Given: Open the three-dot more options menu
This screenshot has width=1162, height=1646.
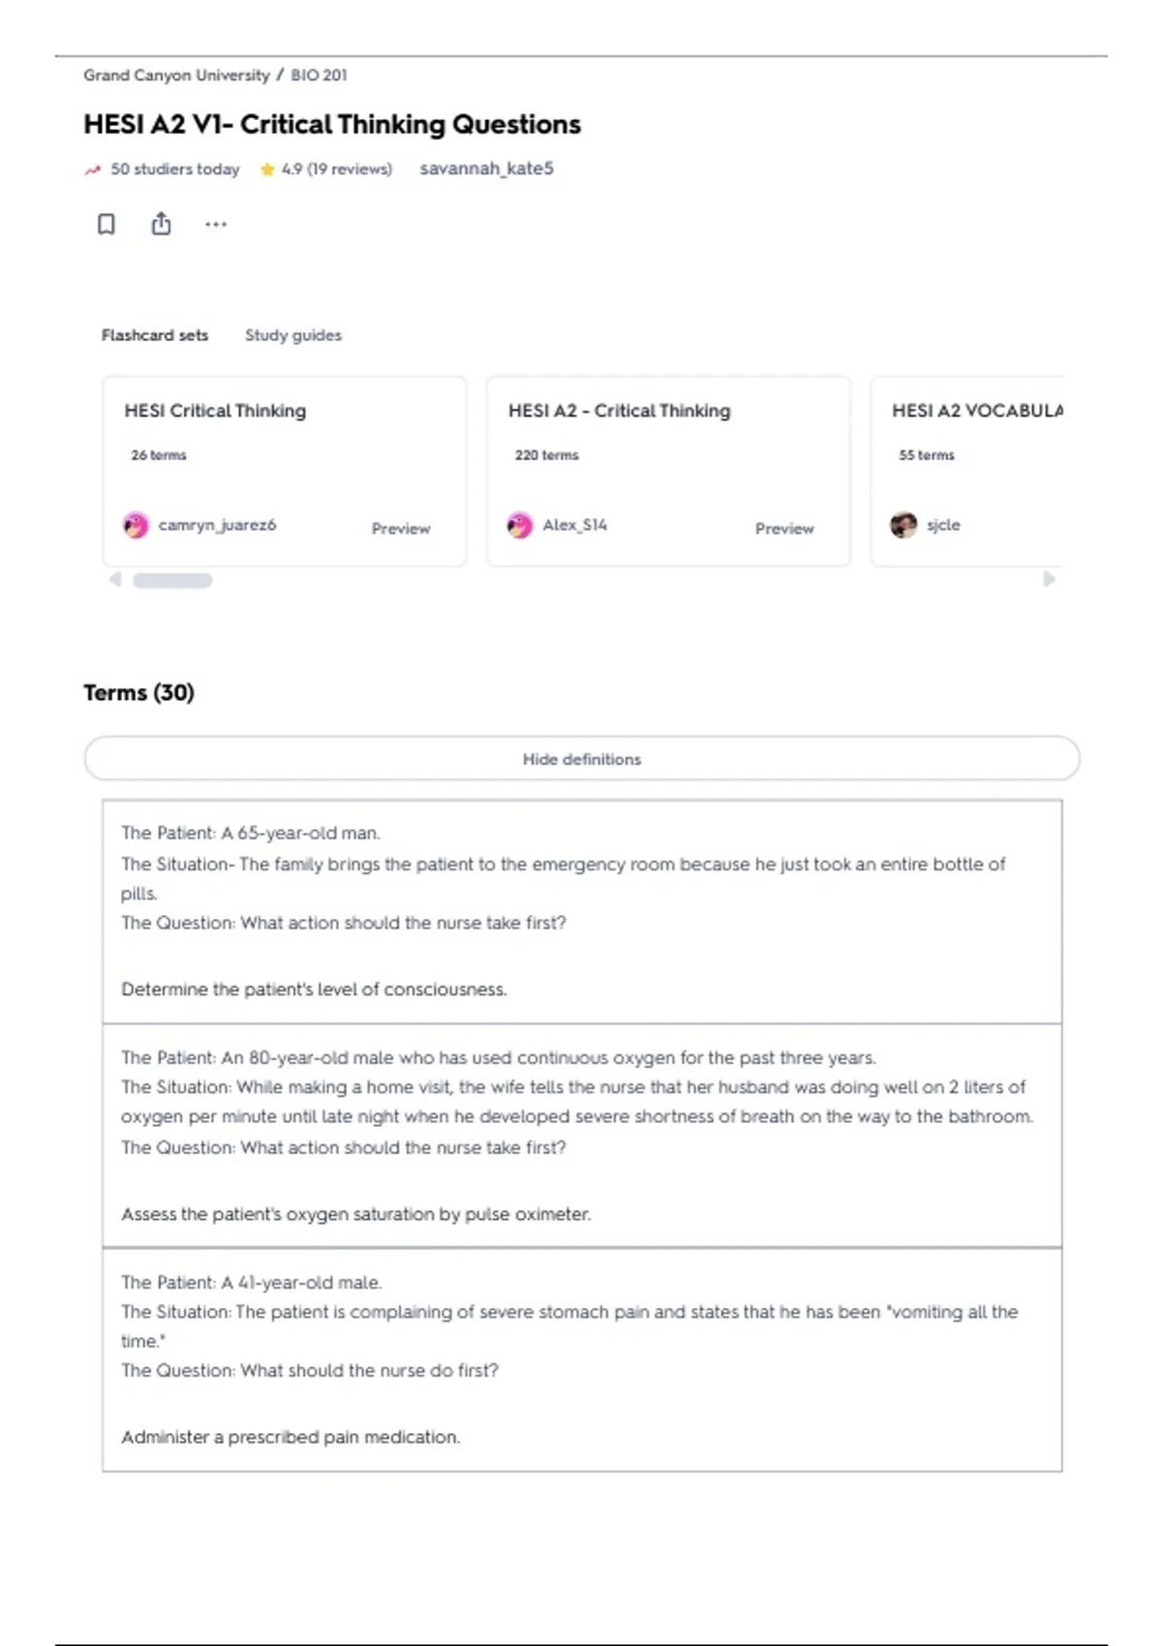Looking at the screenshot, I should [215, 225].
